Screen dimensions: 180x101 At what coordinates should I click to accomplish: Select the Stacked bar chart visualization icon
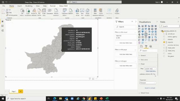point(139,26)
